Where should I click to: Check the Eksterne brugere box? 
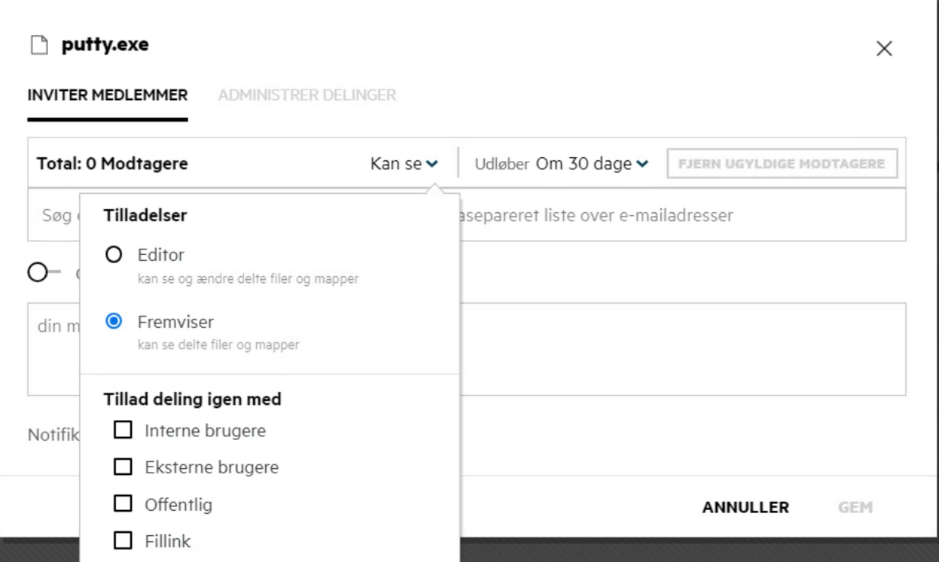pos(123,467)
